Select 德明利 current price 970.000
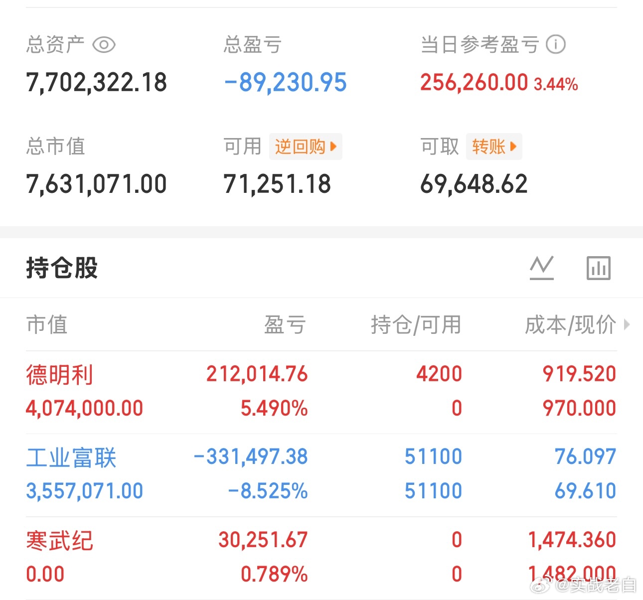Viewport: 643px width, 600px height. [x=579, y=409]
